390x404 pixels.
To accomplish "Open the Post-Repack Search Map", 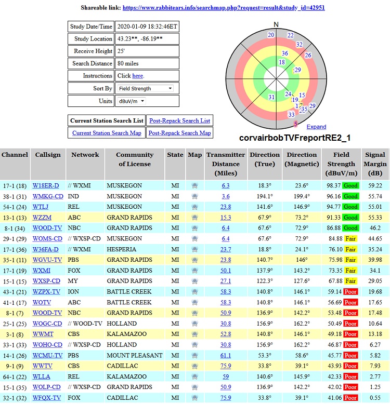I will pyautogui.click(x=179, y=133).
